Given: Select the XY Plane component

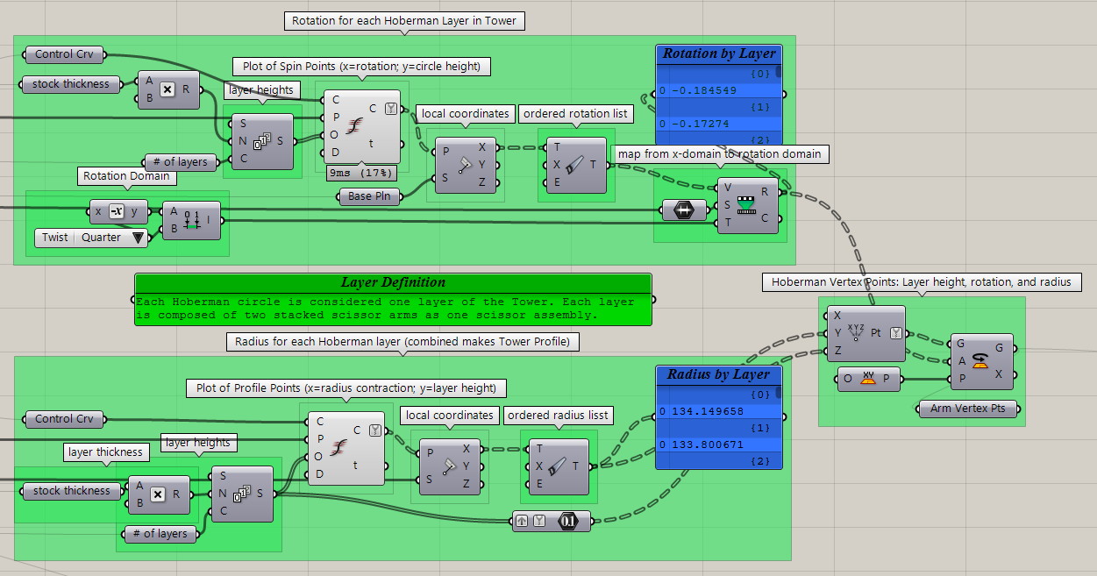Looking at the screenshot, I should [x=868, y=380].
